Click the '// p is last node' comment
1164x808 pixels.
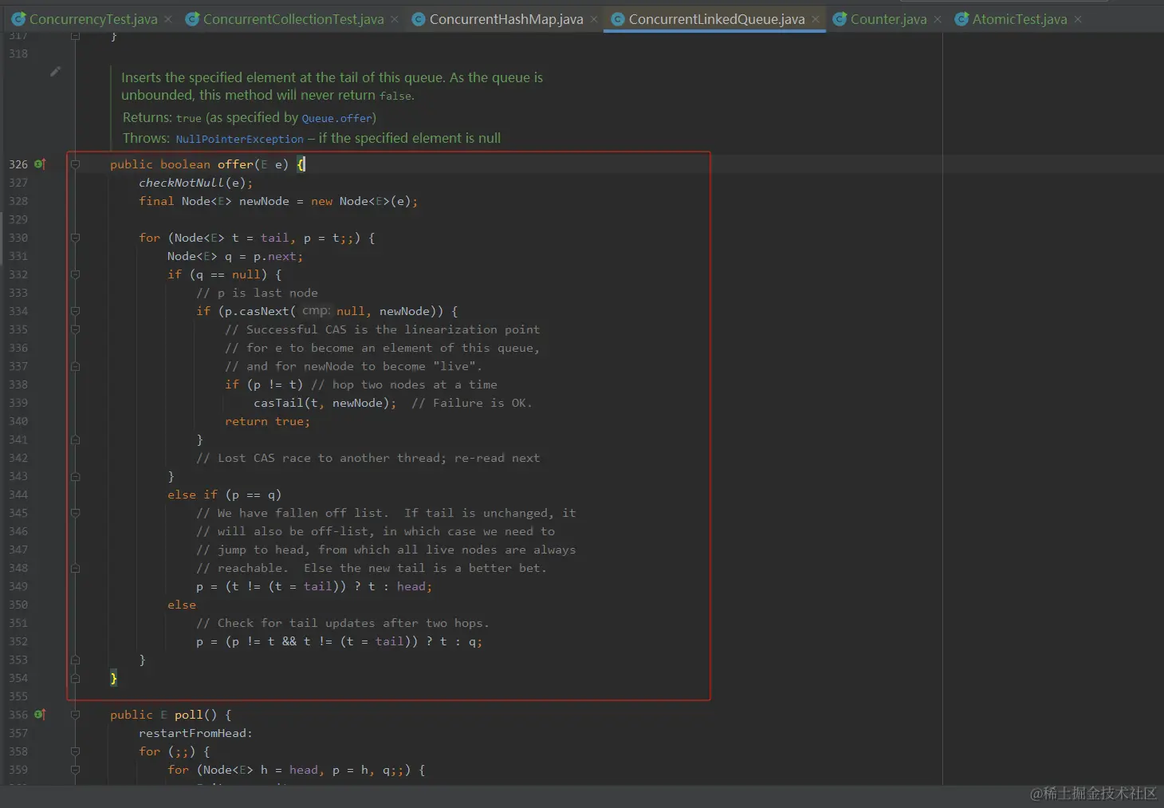[x=257, y=293]
